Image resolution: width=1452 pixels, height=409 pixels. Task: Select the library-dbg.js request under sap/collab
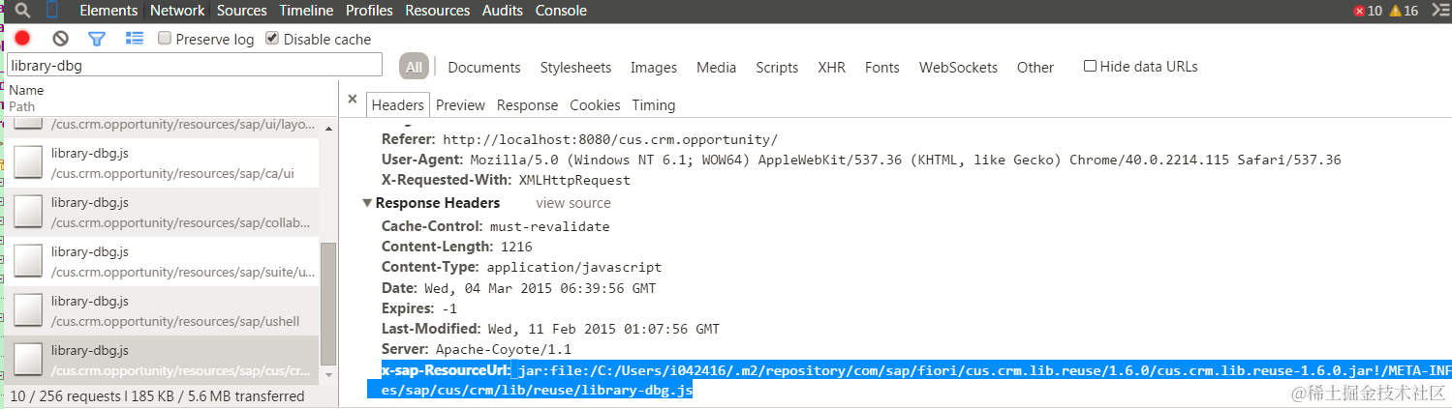(162, 212)
